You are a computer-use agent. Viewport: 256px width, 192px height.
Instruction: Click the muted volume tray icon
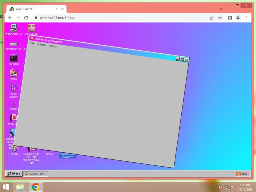click(220, 187)
